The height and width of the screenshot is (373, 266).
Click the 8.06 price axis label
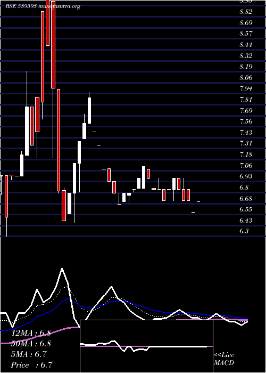pos(246,78)
